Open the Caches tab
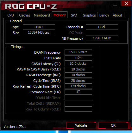The height and width of the screenshot is (133, 132). [25, 15]
